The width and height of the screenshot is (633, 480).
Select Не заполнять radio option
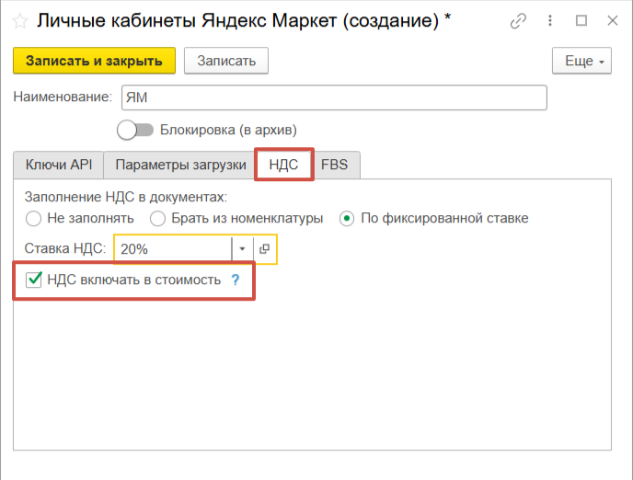(x=34, y=219)
